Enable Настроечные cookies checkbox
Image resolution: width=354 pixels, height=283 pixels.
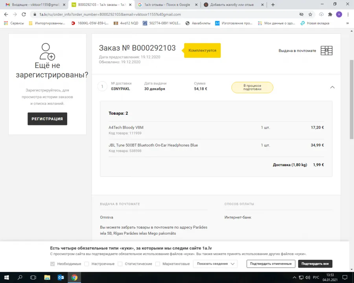[87, 264]
